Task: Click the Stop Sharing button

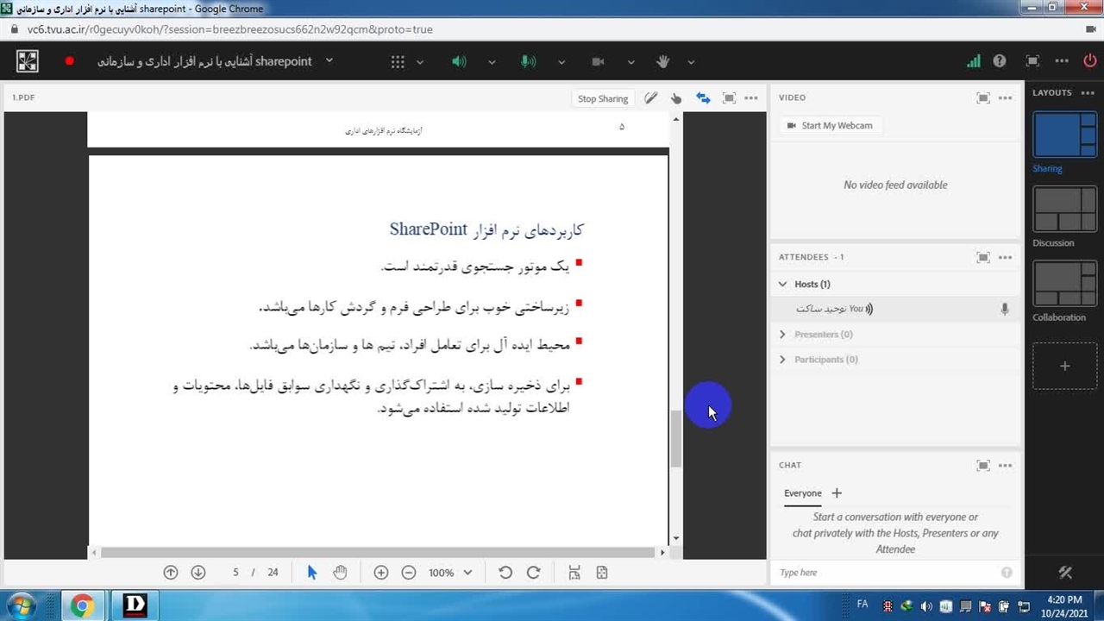Action: click(602, 98)
